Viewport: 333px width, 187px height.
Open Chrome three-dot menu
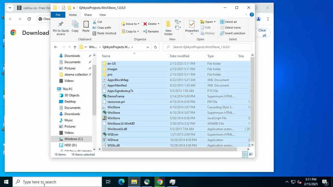point(268,19)
